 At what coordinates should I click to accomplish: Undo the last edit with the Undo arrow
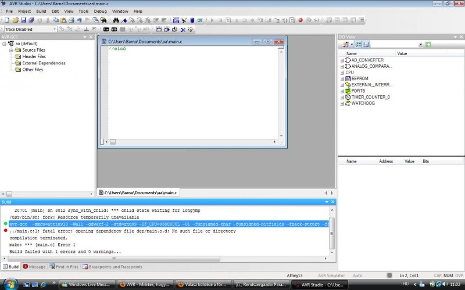coord(80,20)
